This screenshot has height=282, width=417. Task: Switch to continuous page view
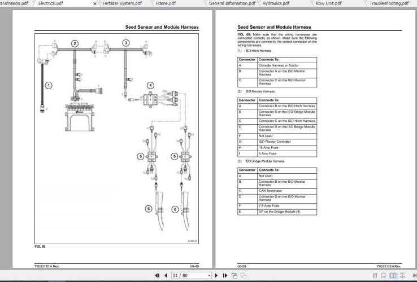pyautogui.click(x=384, y=276)
